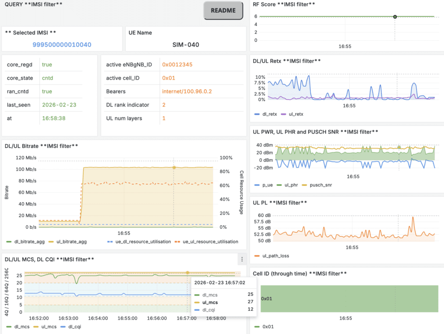
Task: Toggle ue_ul_resource_utilisation legend series
Action: click(210, 242)
